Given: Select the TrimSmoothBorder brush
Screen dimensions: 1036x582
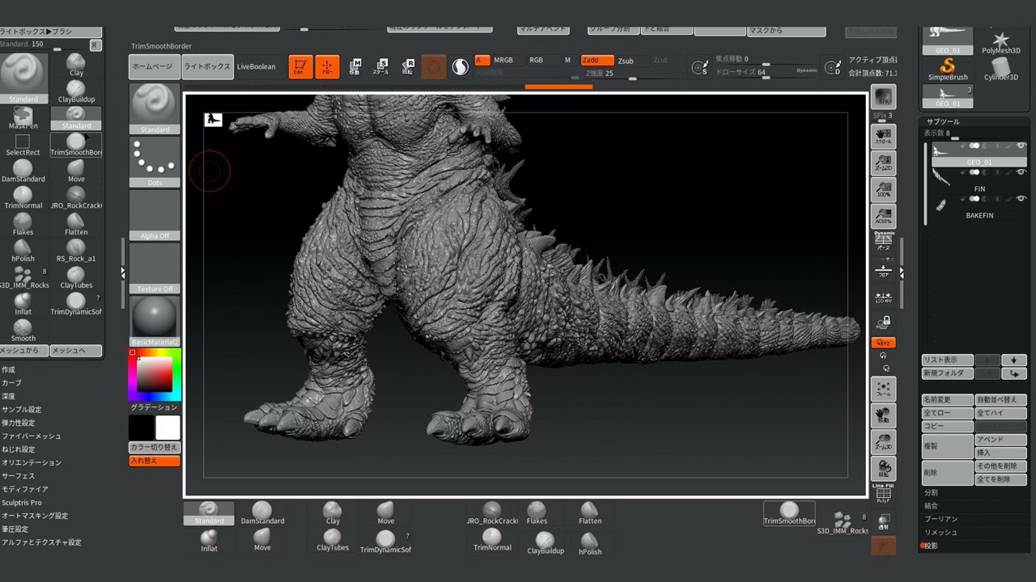Looking at the screenshot, I should tap(75, 140).
